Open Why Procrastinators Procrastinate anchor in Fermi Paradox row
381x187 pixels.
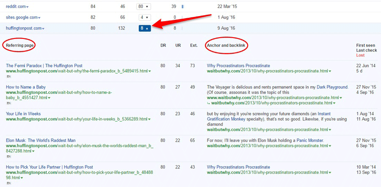point(238,66)
